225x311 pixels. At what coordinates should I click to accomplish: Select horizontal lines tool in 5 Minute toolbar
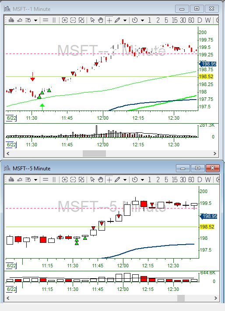(x=46, y=180)
